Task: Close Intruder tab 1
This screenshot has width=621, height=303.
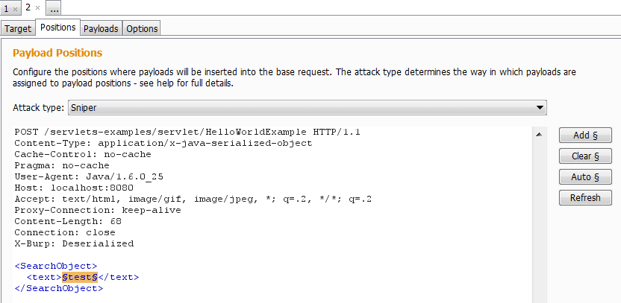Action: [x=15, y=9]
